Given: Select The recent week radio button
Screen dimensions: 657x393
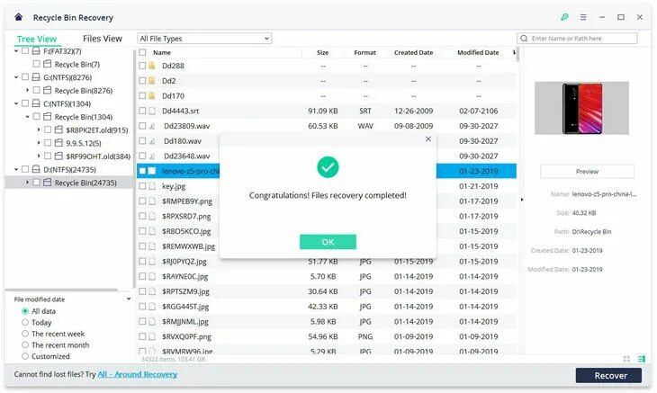Looking at the screenshot, I should point(25,334).
